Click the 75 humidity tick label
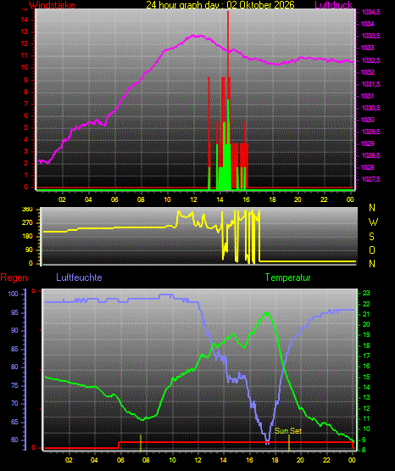 [14, 385]
